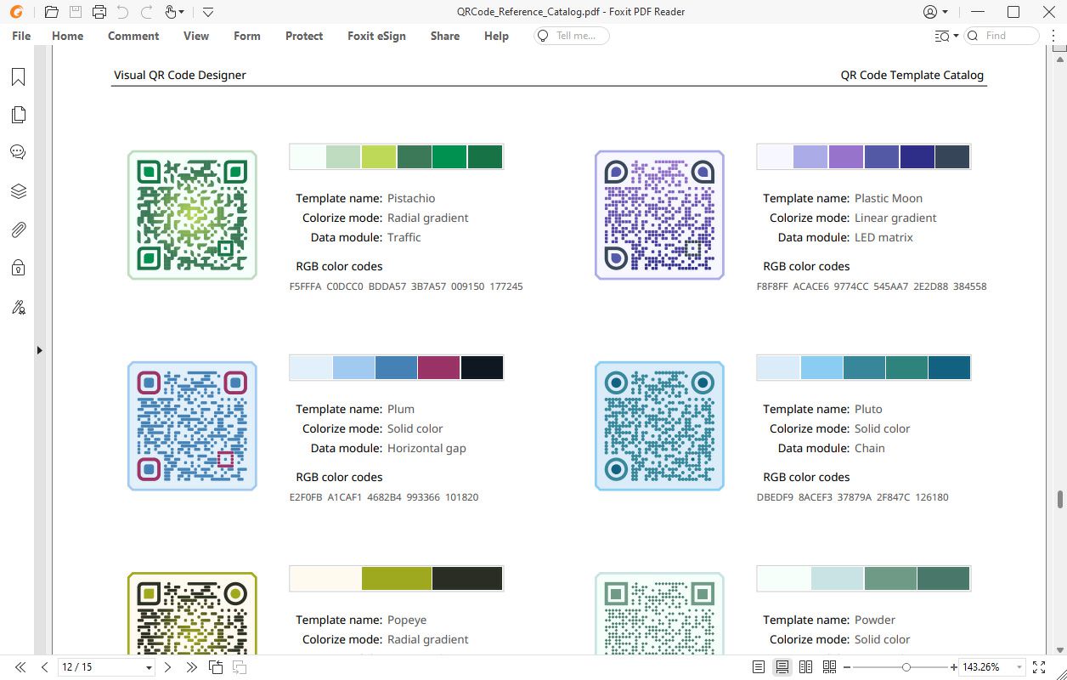
Task: Click the zoom out minus button
Action: 847,667
